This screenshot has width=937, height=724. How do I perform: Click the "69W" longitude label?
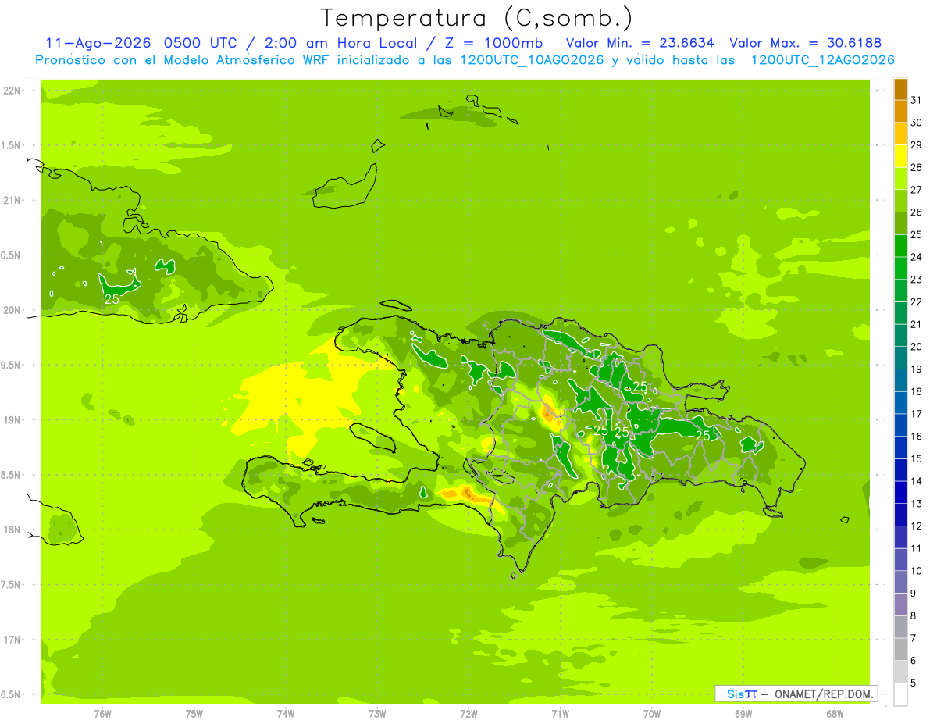743,713
